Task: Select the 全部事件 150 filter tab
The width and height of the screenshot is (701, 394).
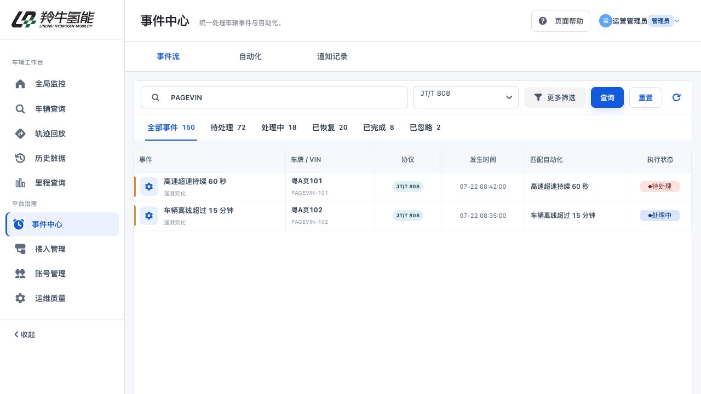Action: pos(171,128)
